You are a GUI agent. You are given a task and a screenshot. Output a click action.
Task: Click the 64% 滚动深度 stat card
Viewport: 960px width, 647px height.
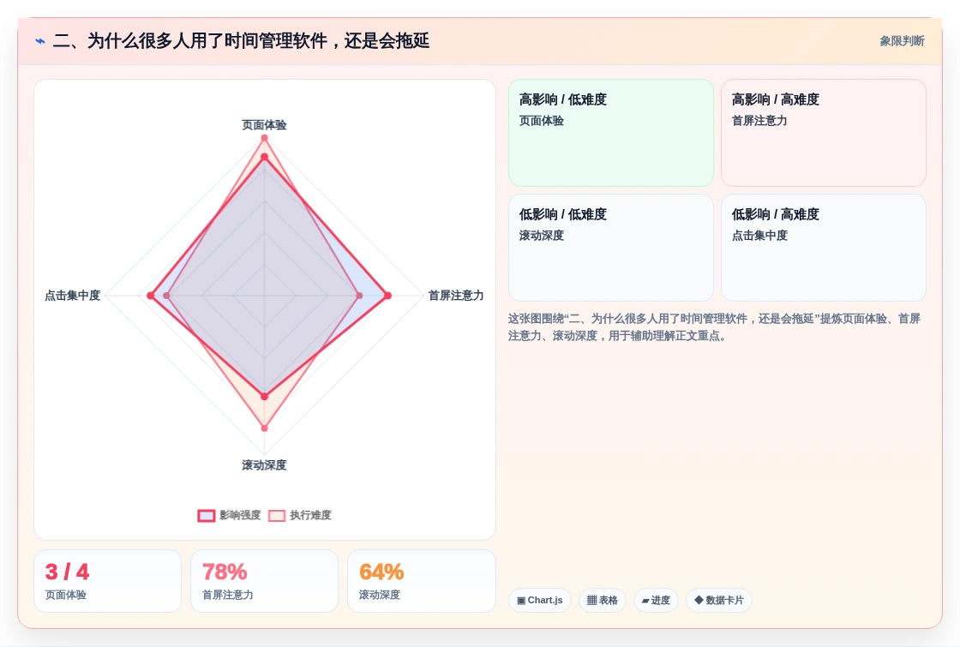pos(421,581)
